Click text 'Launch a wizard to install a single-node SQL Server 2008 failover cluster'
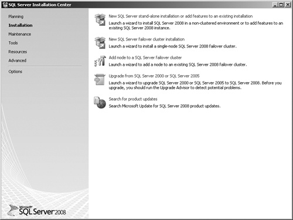293x220 pixels. pos(172,46)
